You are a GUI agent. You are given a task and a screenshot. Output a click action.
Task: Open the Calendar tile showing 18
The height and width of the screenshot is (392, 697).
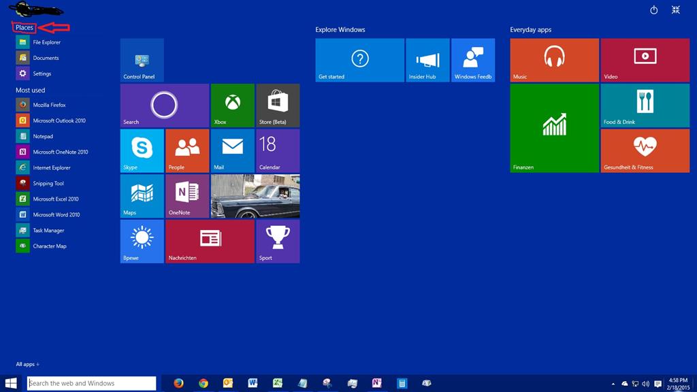coord(278,151)
